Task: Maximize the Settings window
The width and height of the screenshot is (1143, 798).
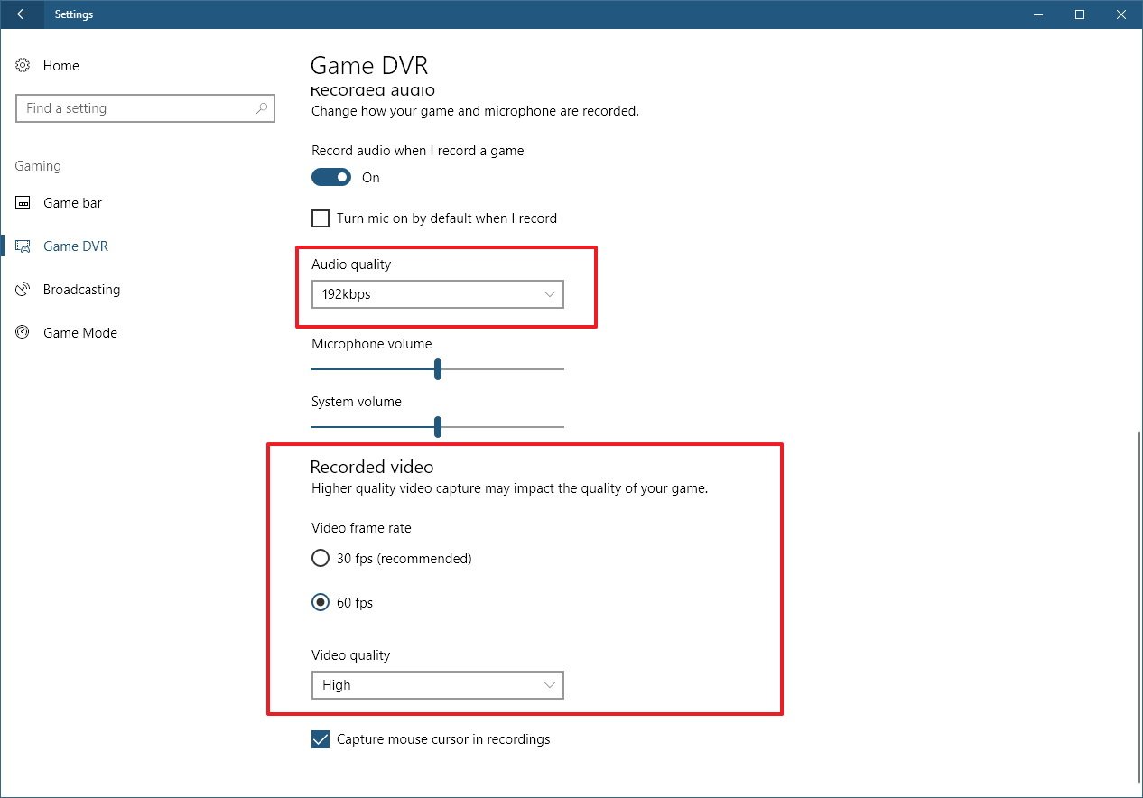Action: coord(1080,14)
